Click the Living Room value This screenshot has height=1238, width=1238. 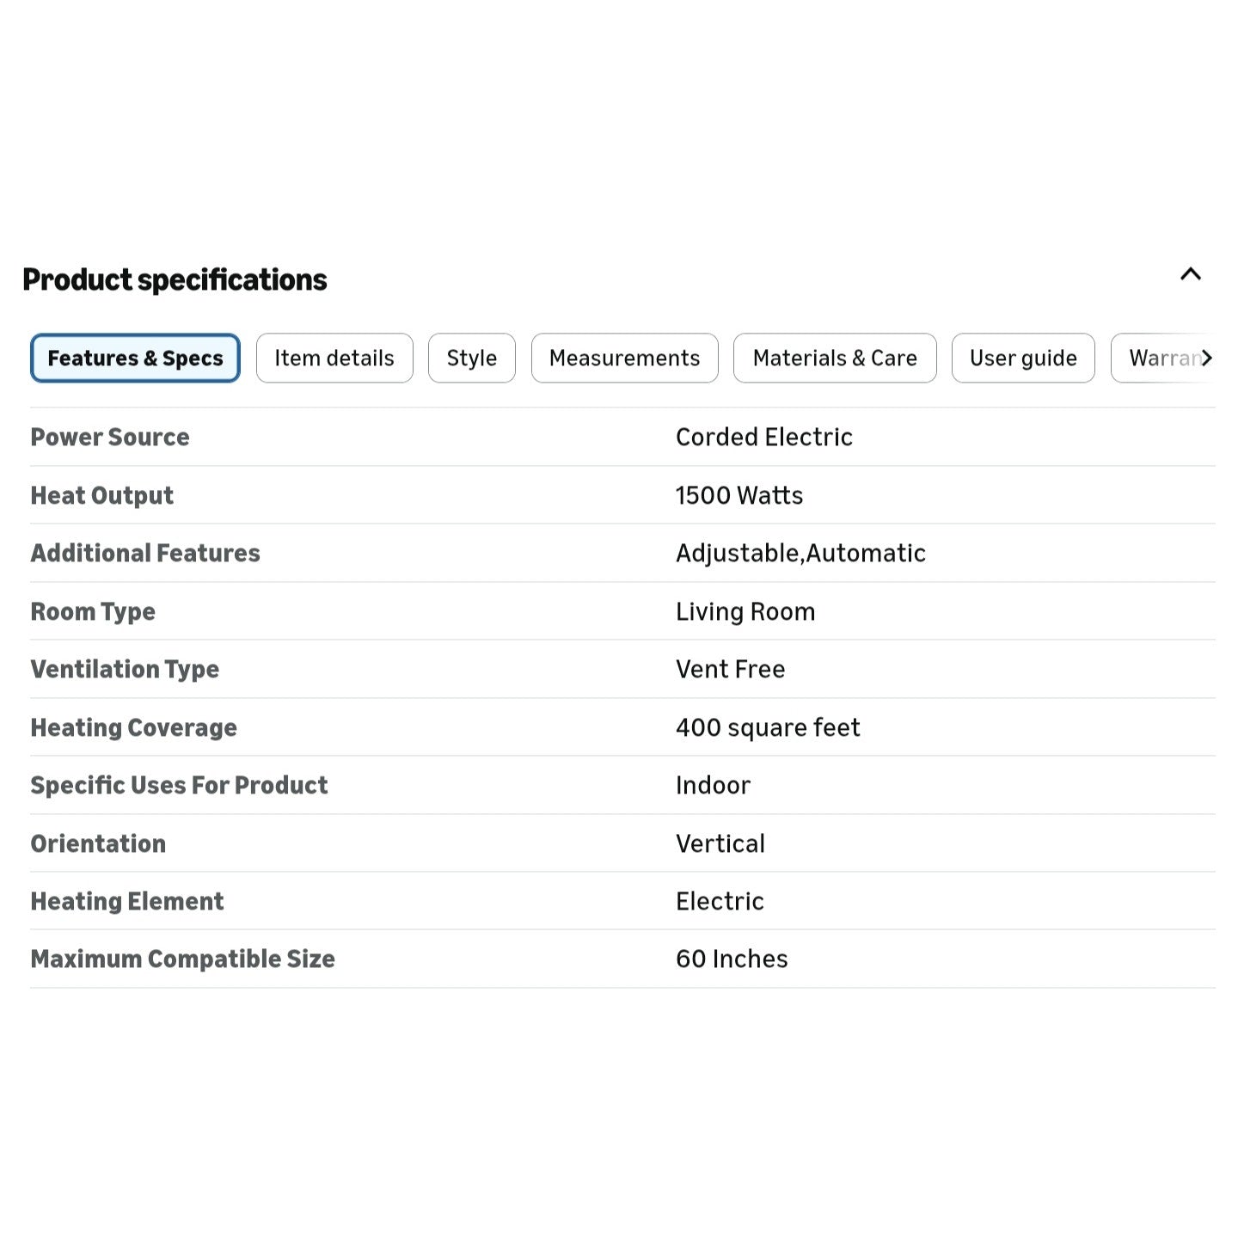click(745, 612)
